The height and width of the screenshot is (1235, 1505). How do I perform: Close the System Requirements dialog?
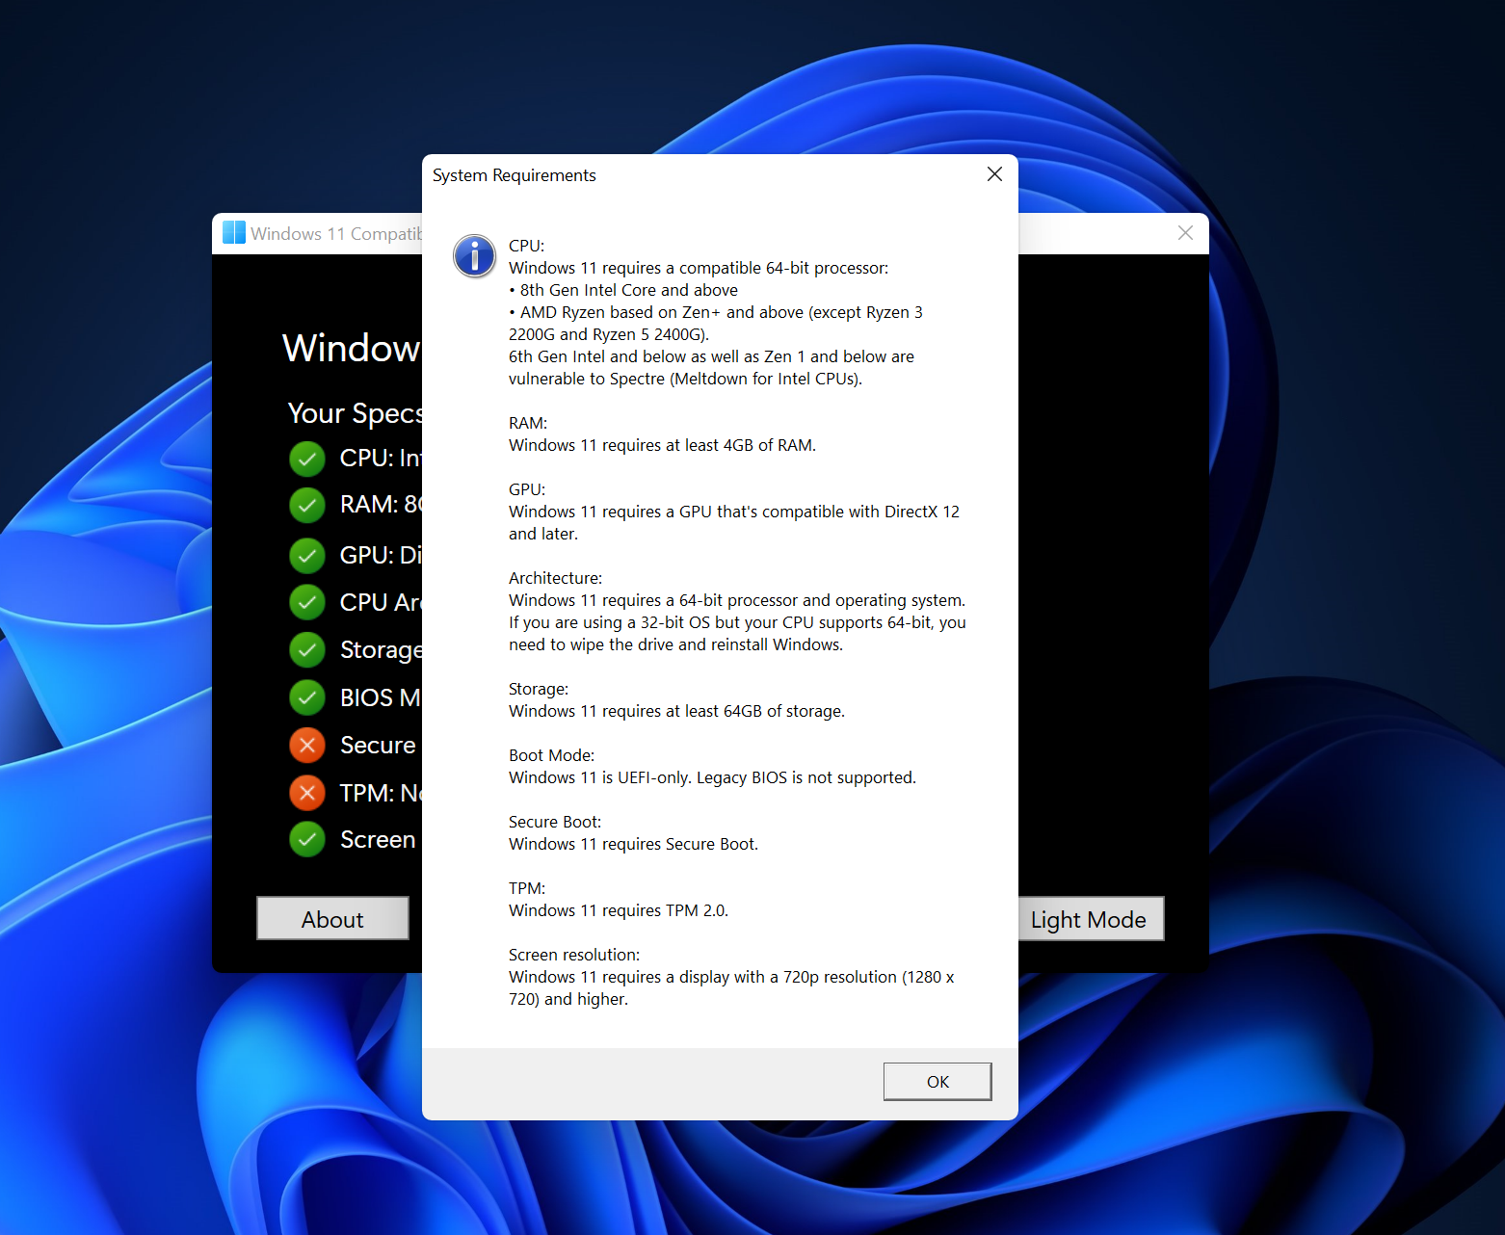[994, 174]
